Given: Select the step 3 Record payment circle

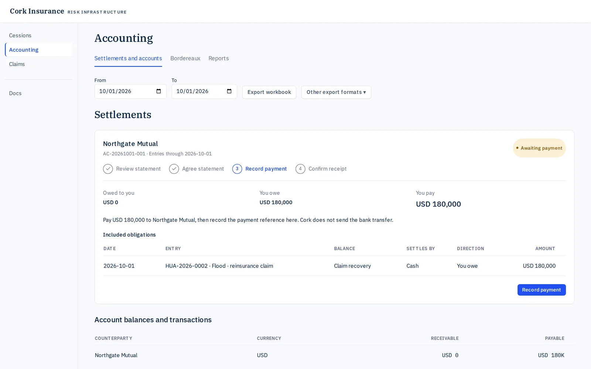Looking at the screenshot, I should pos(237,169).
